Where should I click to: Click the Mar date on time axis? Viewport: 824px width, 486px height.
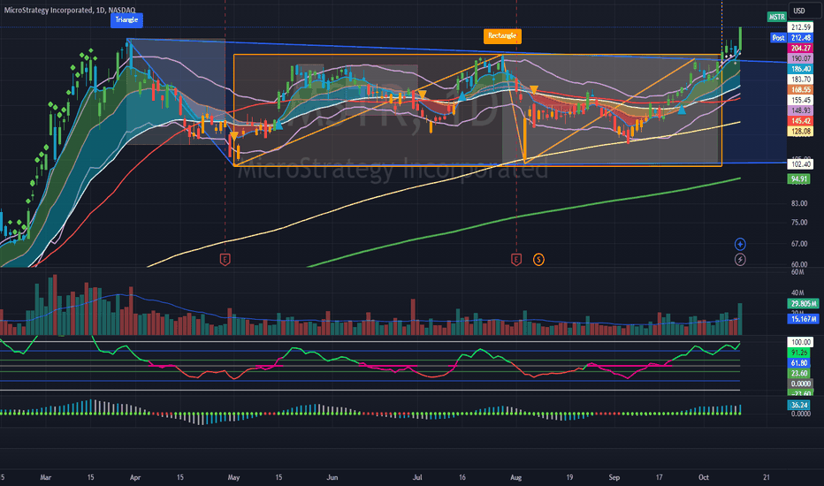tap(46, 477)
